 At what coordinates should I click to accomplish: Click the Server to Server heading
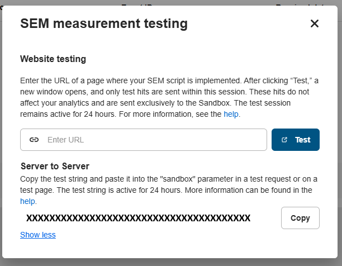click(x=55, y=166)
